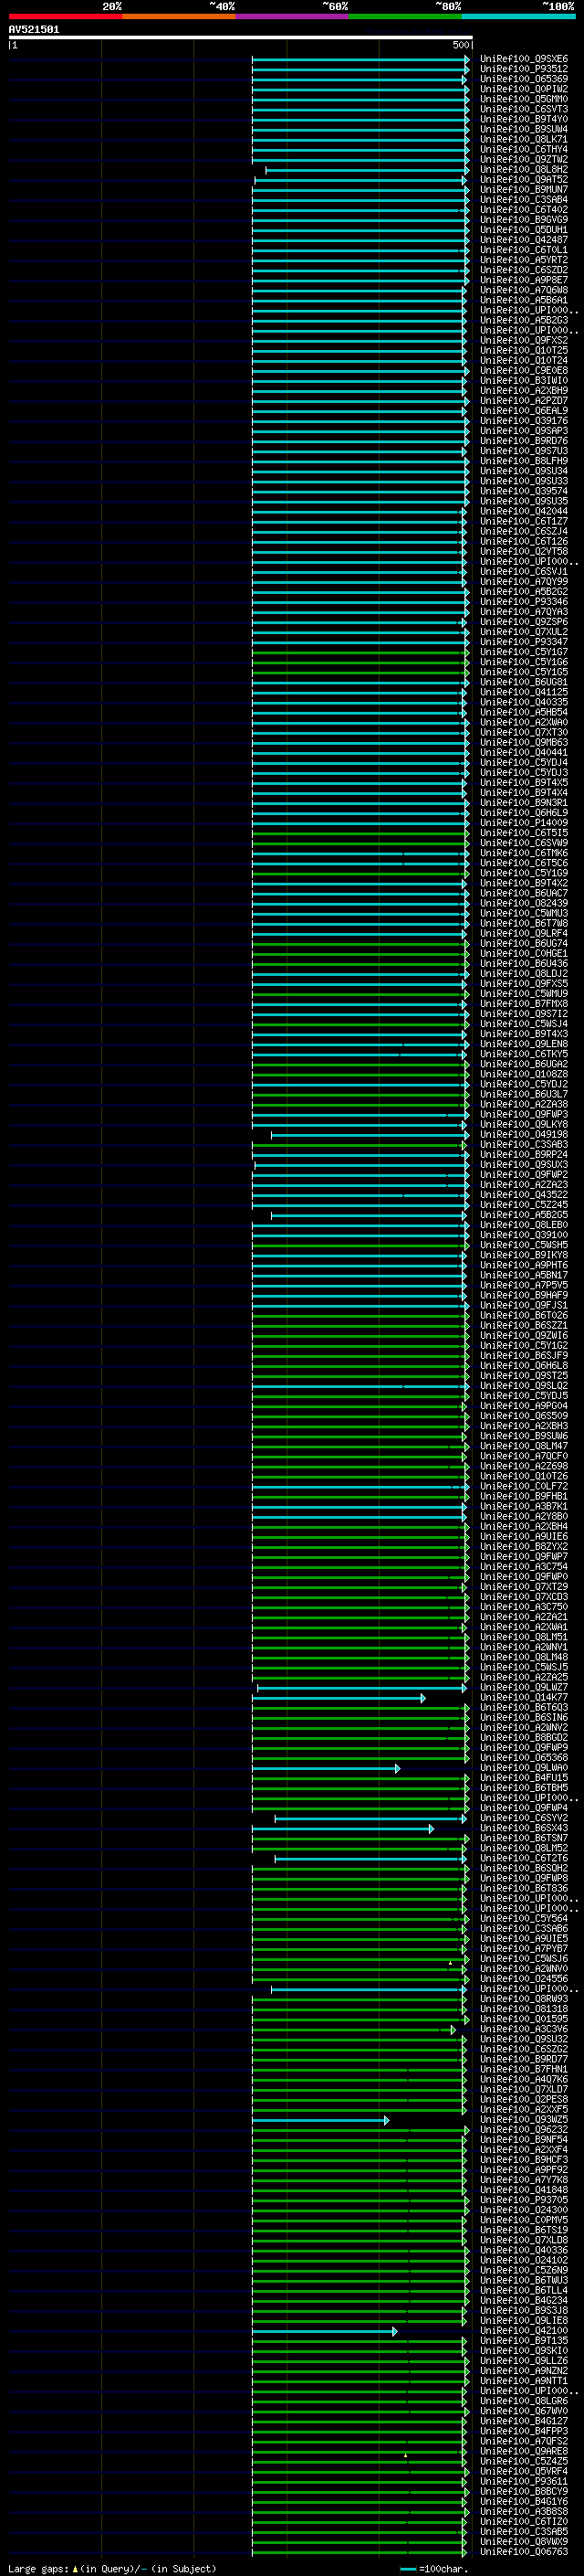Select label UniRef100_Q9SKI0
Image resolution: width=584 pixels, height=2576 pixels.
[524, 2351]
